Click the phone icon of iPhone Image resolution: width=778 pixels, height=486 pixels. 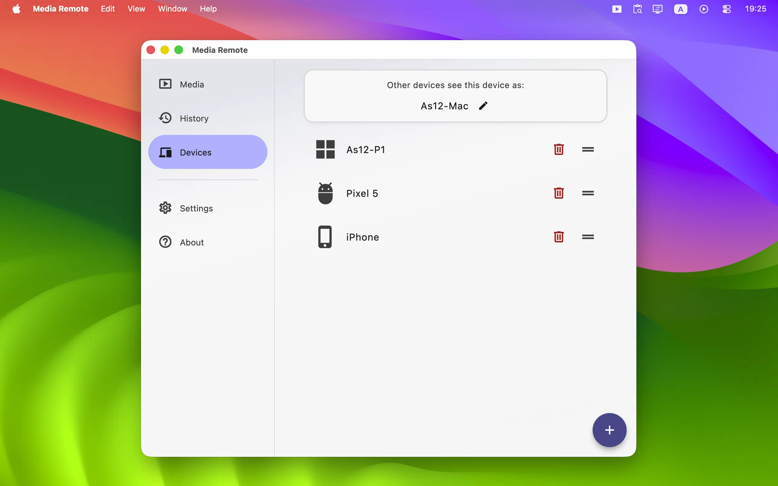pyautogui.click(x=325, y=237)
